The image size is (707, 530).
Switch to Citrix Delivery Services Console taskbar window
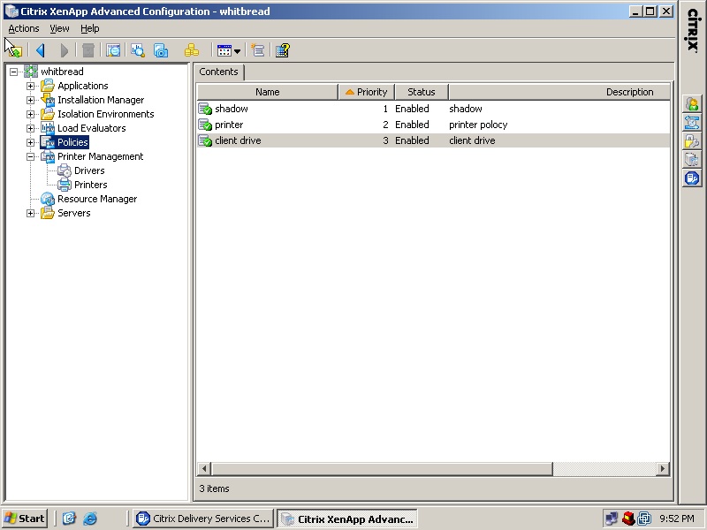click(x=202, y=519)
